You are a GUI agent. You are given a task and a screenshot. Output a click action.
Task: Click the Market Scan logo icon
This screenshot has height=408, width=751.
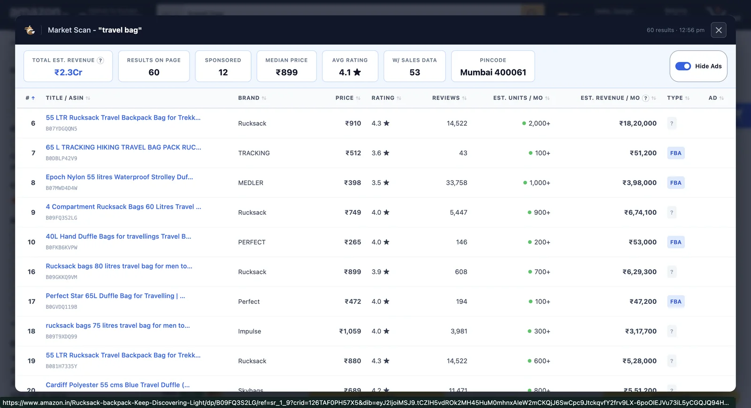30,30
